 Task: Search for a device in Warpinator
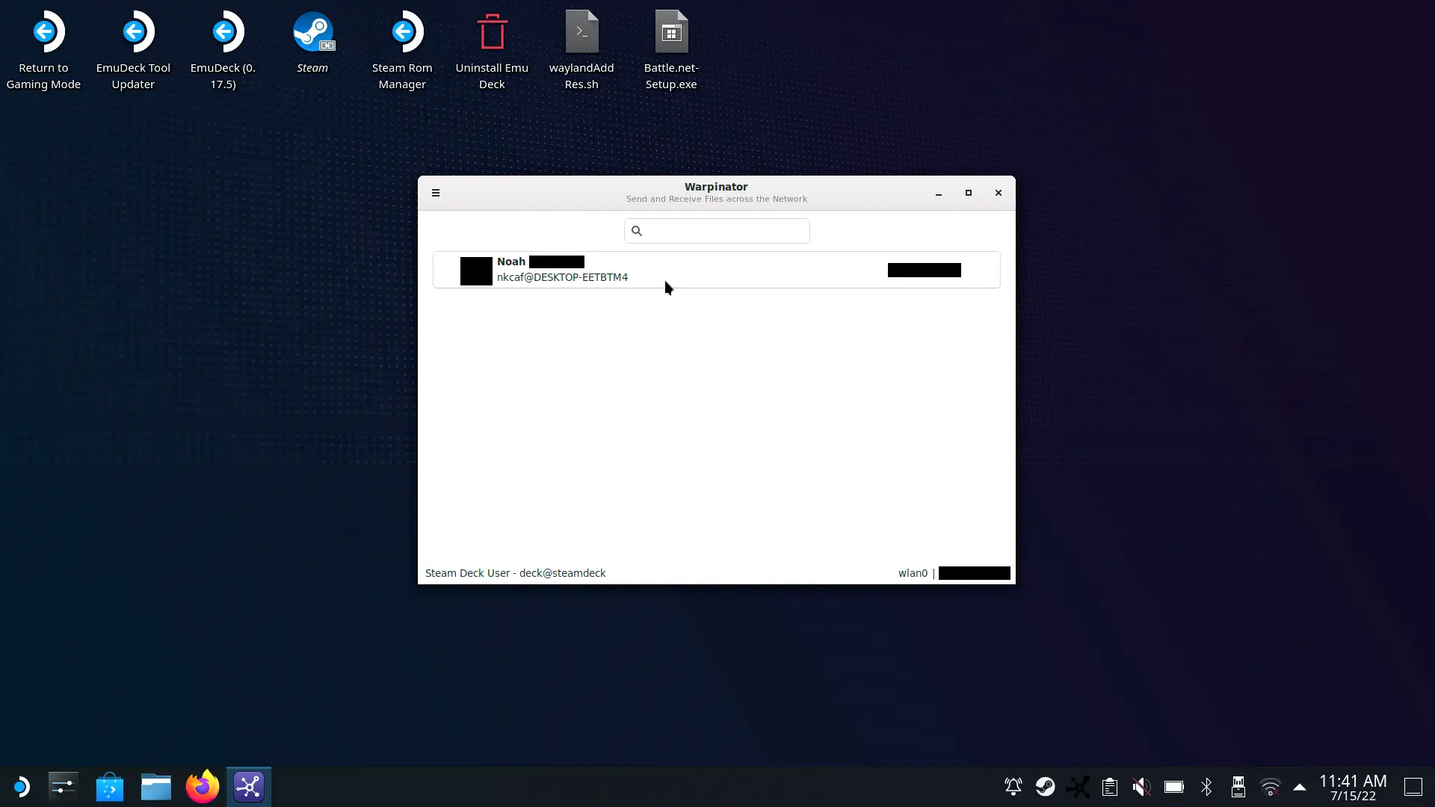point(717,231)
